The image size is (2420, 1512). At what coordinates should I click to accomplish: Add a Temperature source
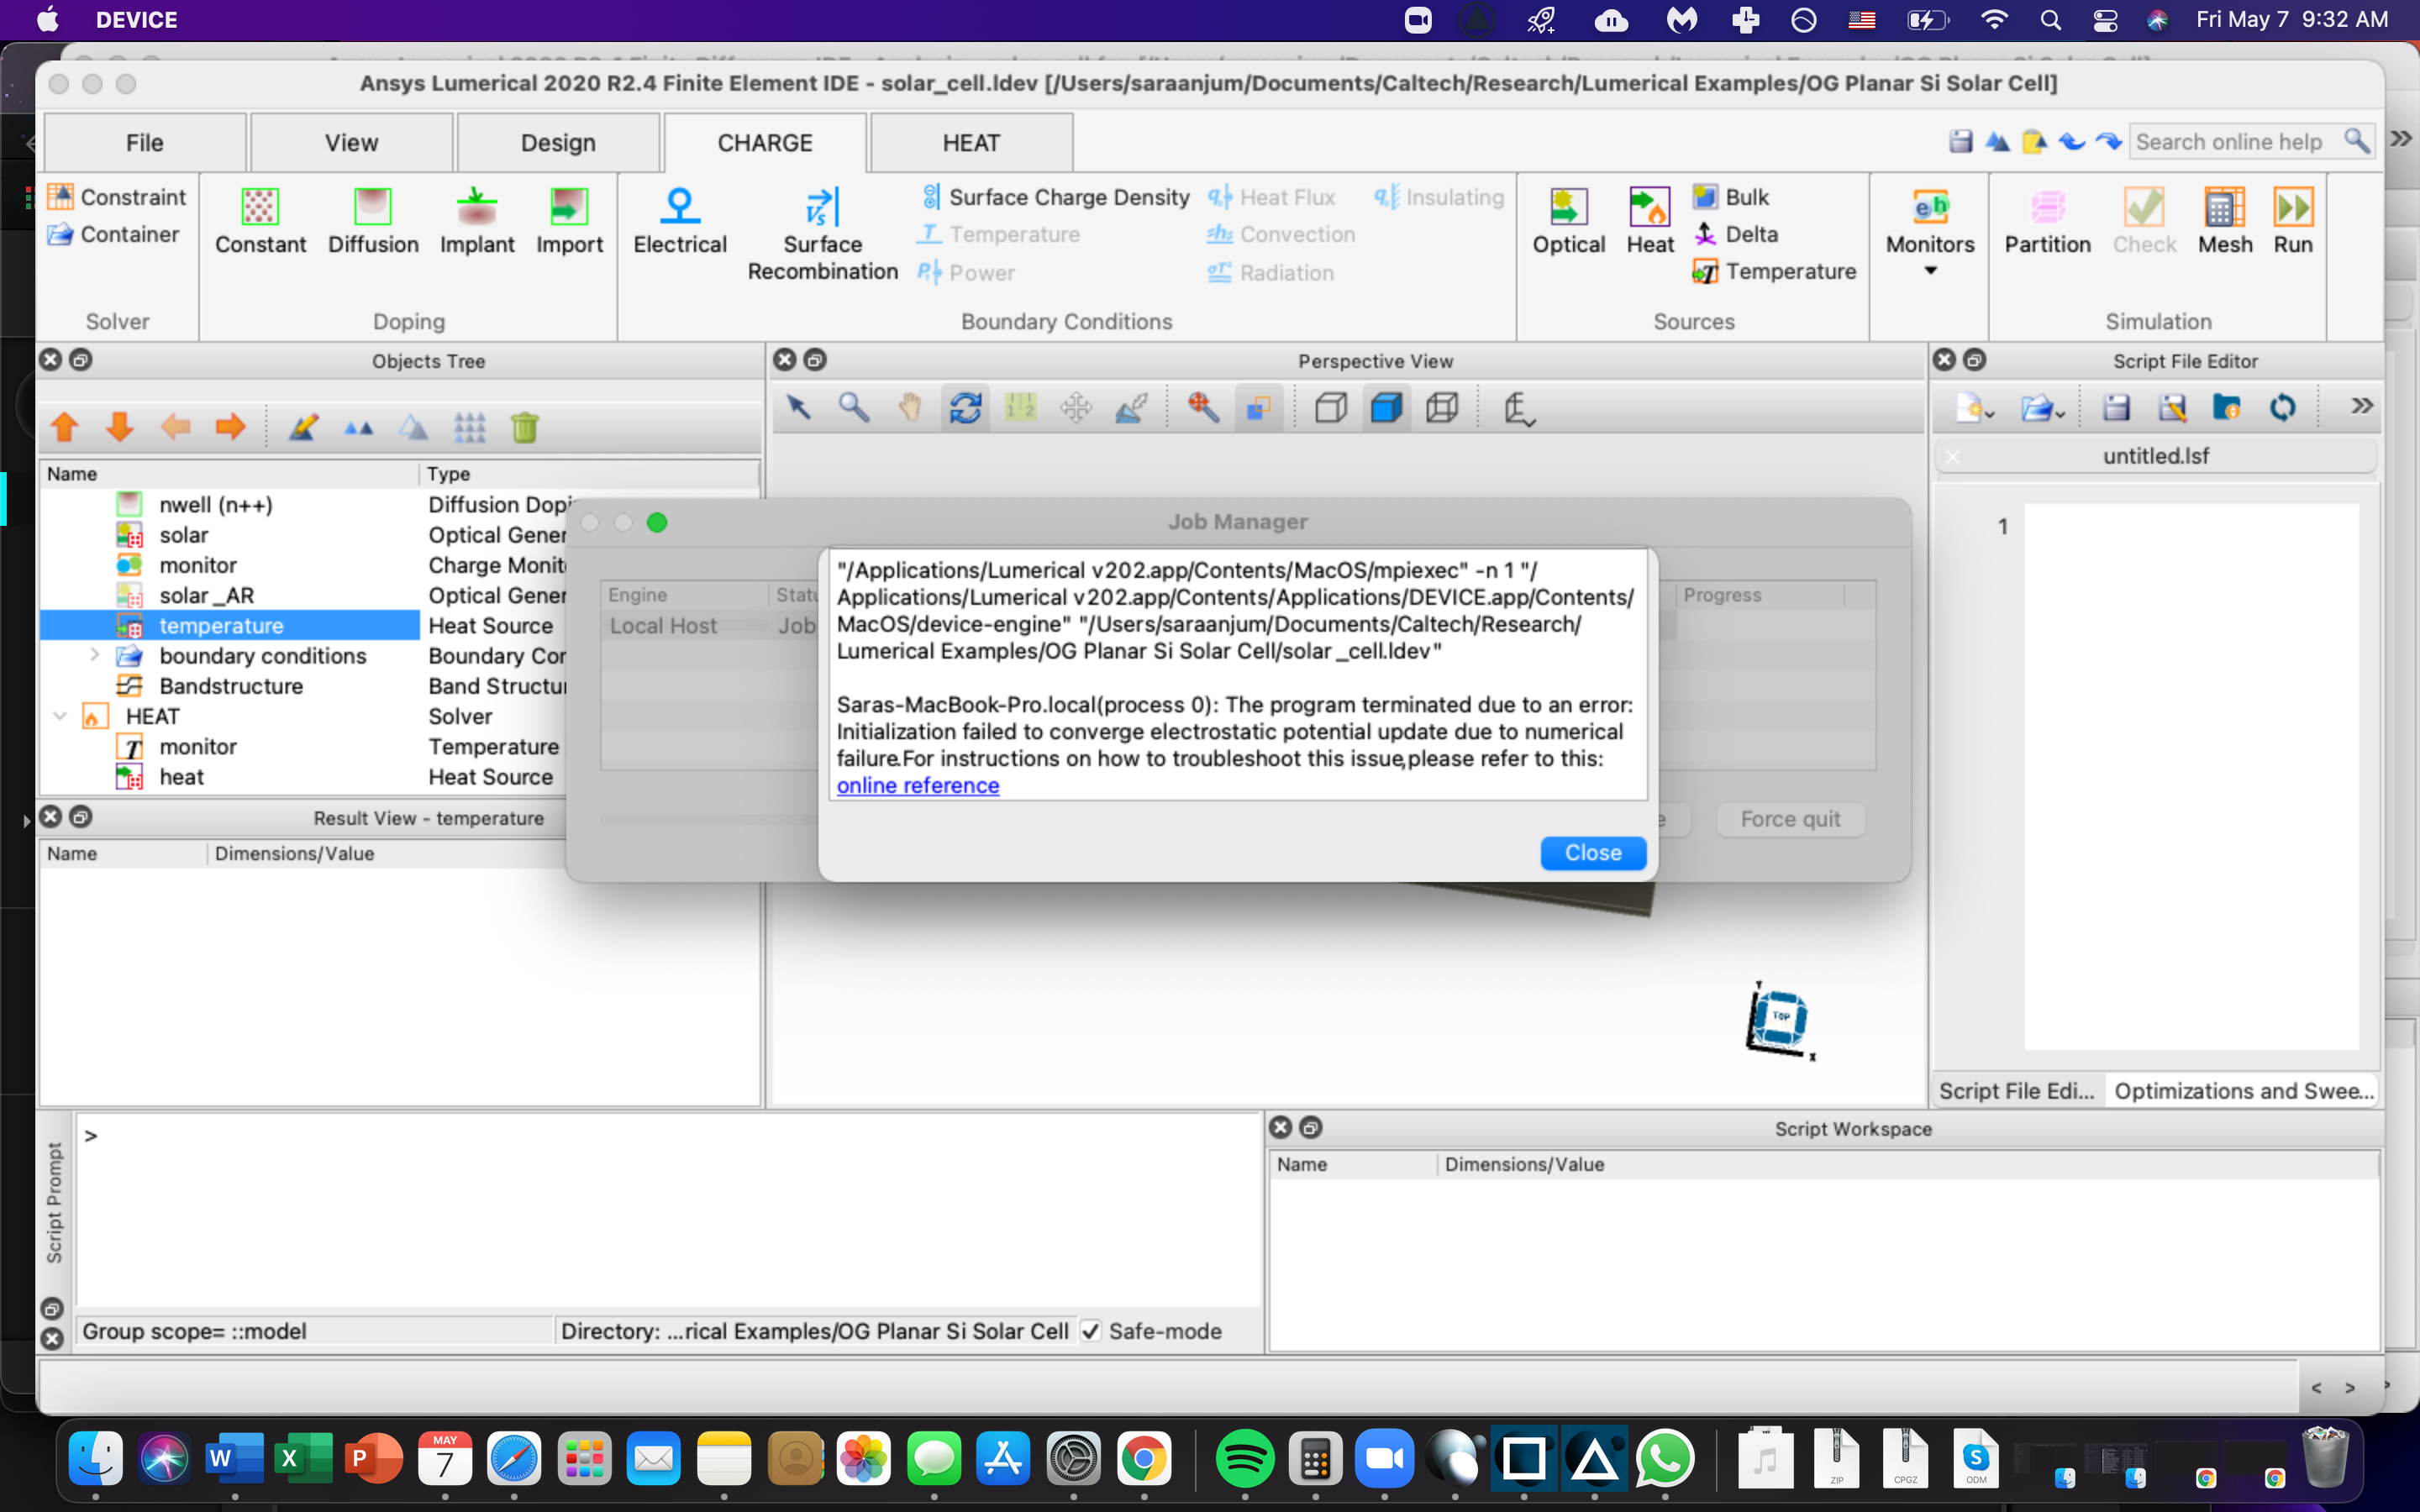click(1774, 271)
